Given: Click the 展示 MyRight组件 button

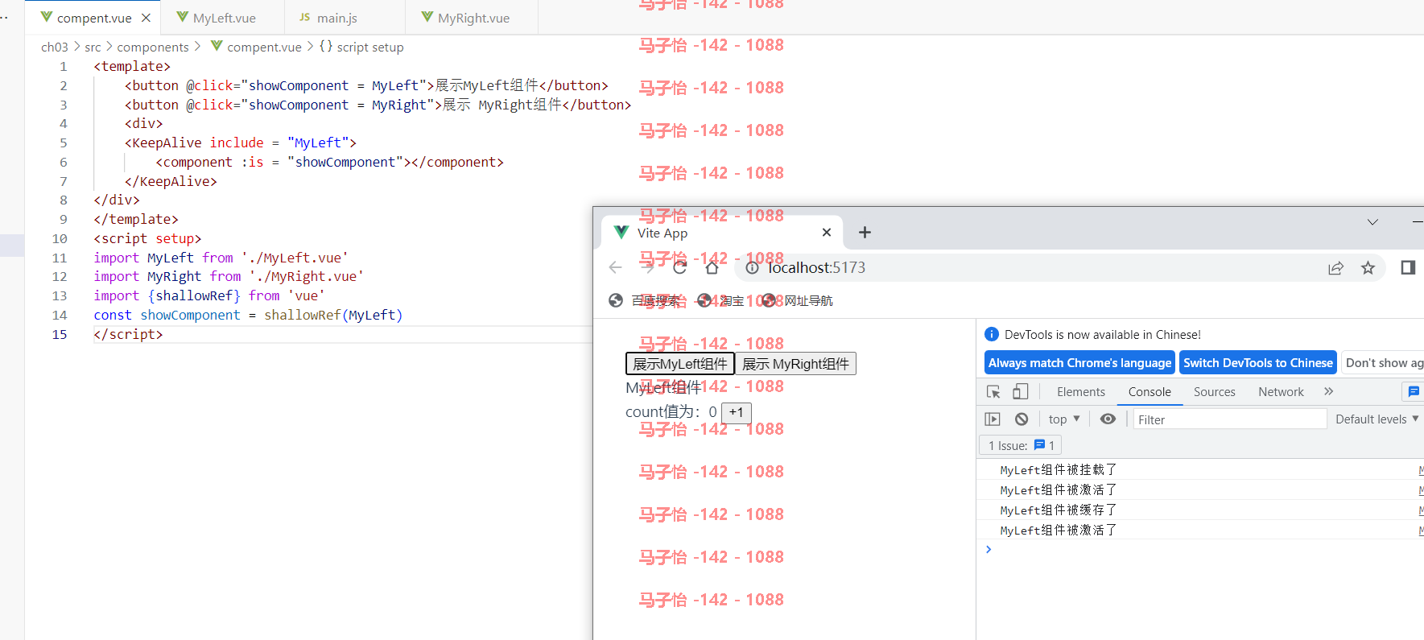Looking at the screenshot, I should click(795, 364).
